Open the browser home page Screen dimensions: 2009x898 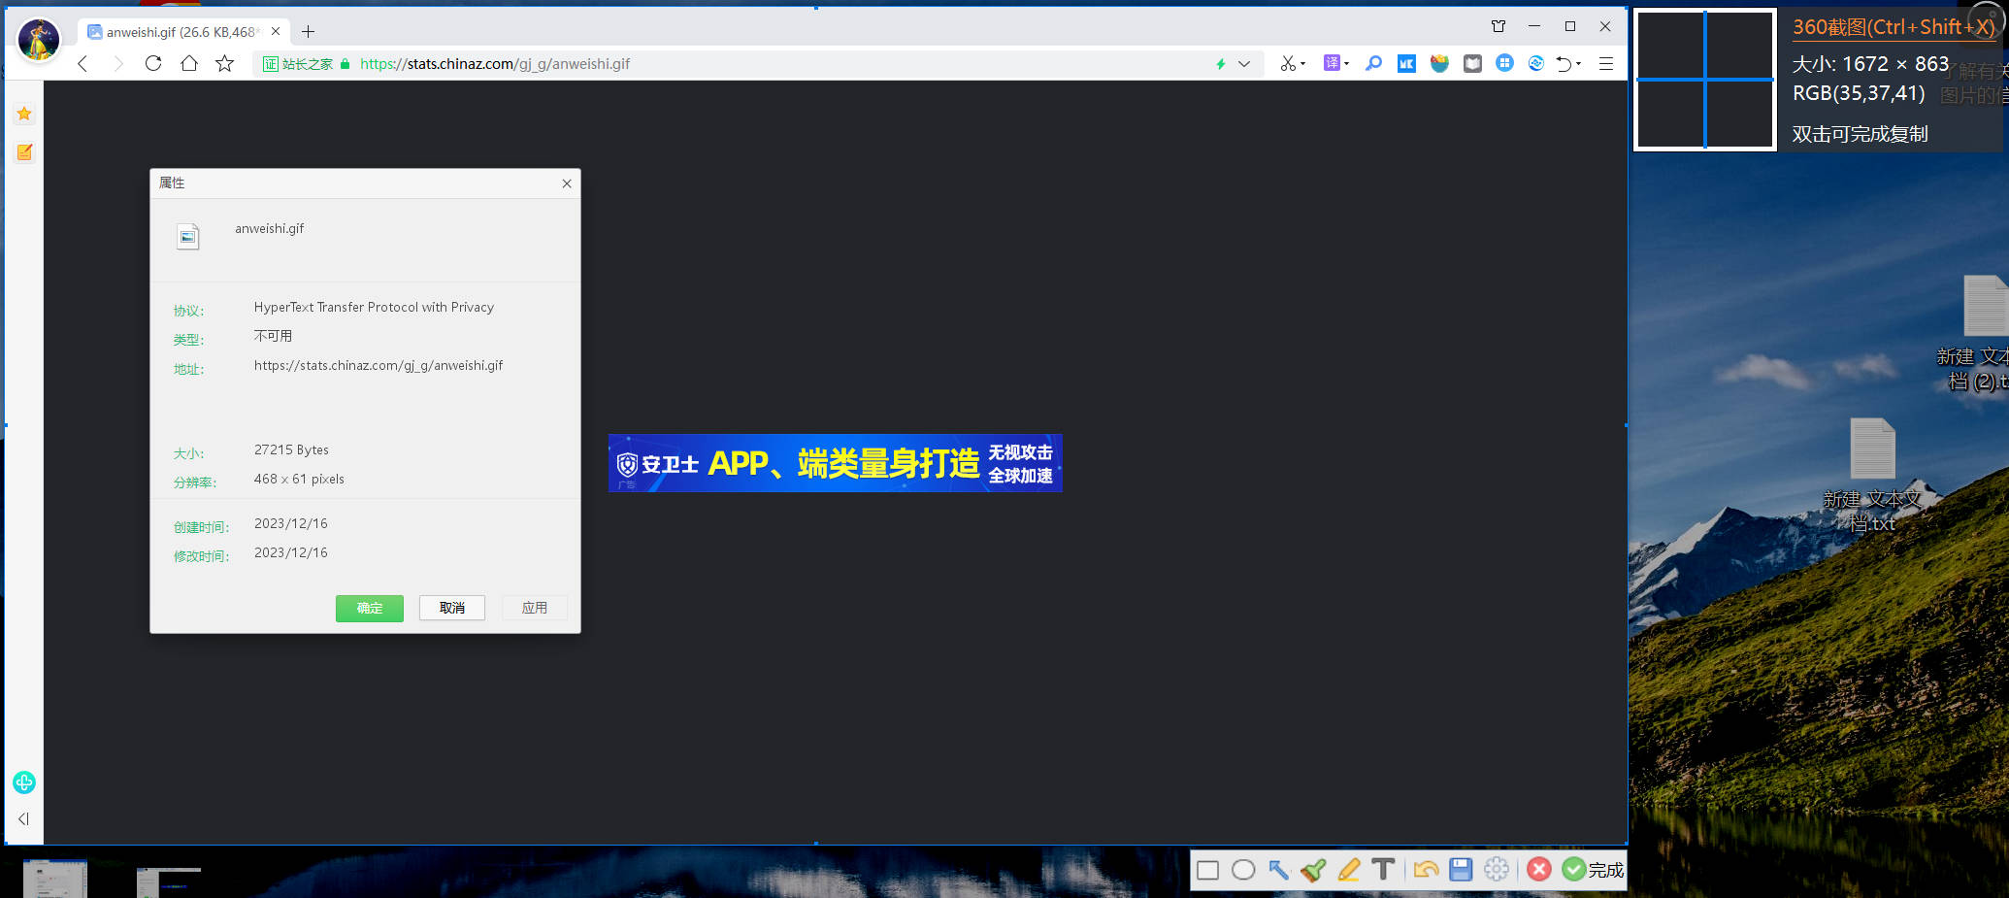point(189,64)
